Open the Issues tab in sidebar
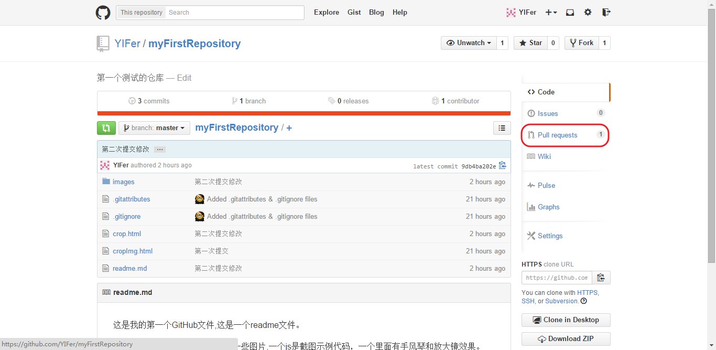 (x=566, y=113)
